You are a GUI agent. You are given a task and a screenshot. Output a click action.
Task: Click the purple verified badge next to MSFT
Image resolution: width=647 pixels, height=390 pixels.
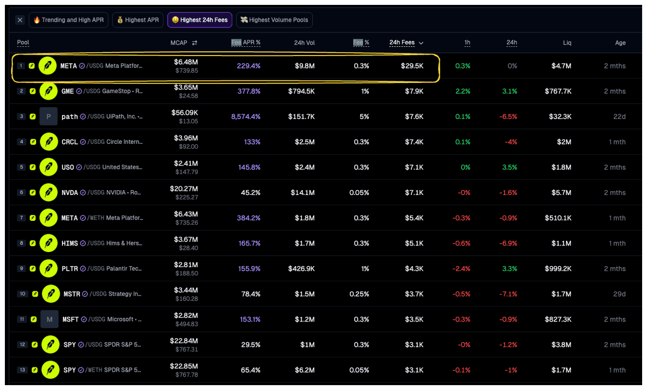83,319
